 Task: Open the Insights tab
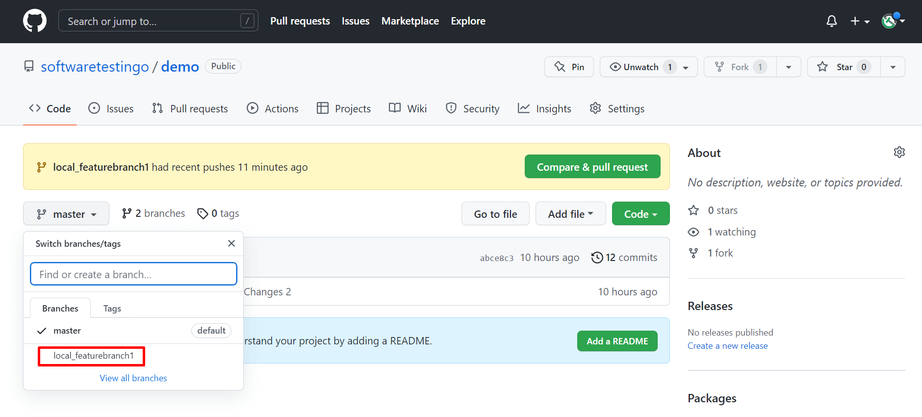[544, 108]
